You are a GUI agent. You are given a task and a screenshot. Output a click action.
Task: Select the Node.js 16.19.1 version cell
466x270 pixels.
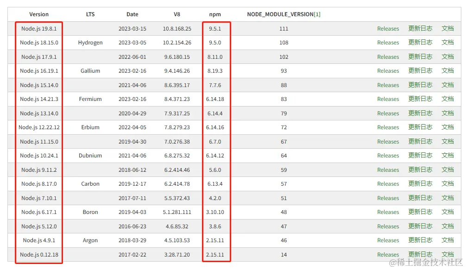pyautogui.click(x=39, y=71)
